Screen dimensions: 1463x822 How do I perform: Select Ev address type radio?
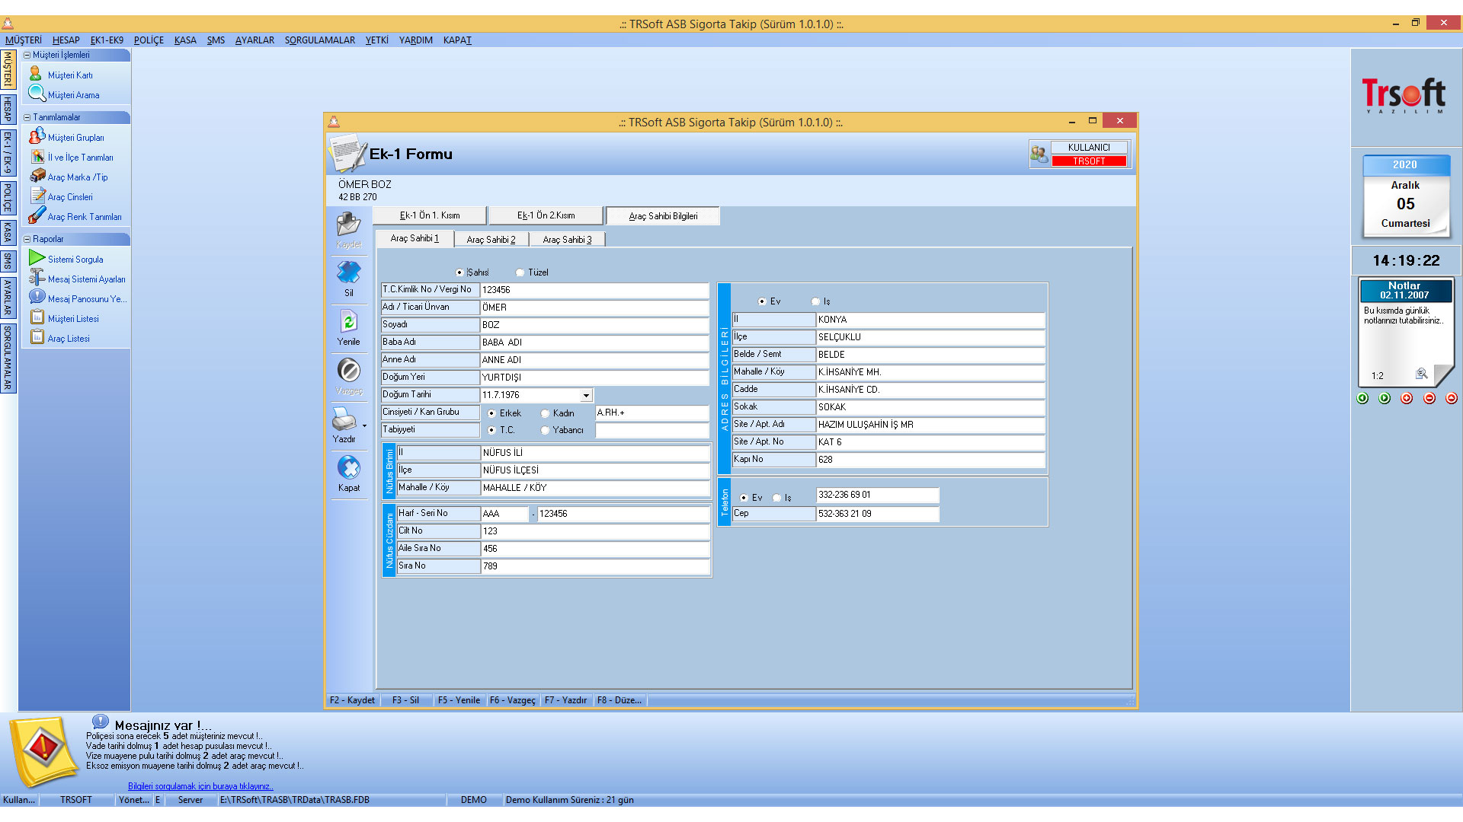coord(762,301)
